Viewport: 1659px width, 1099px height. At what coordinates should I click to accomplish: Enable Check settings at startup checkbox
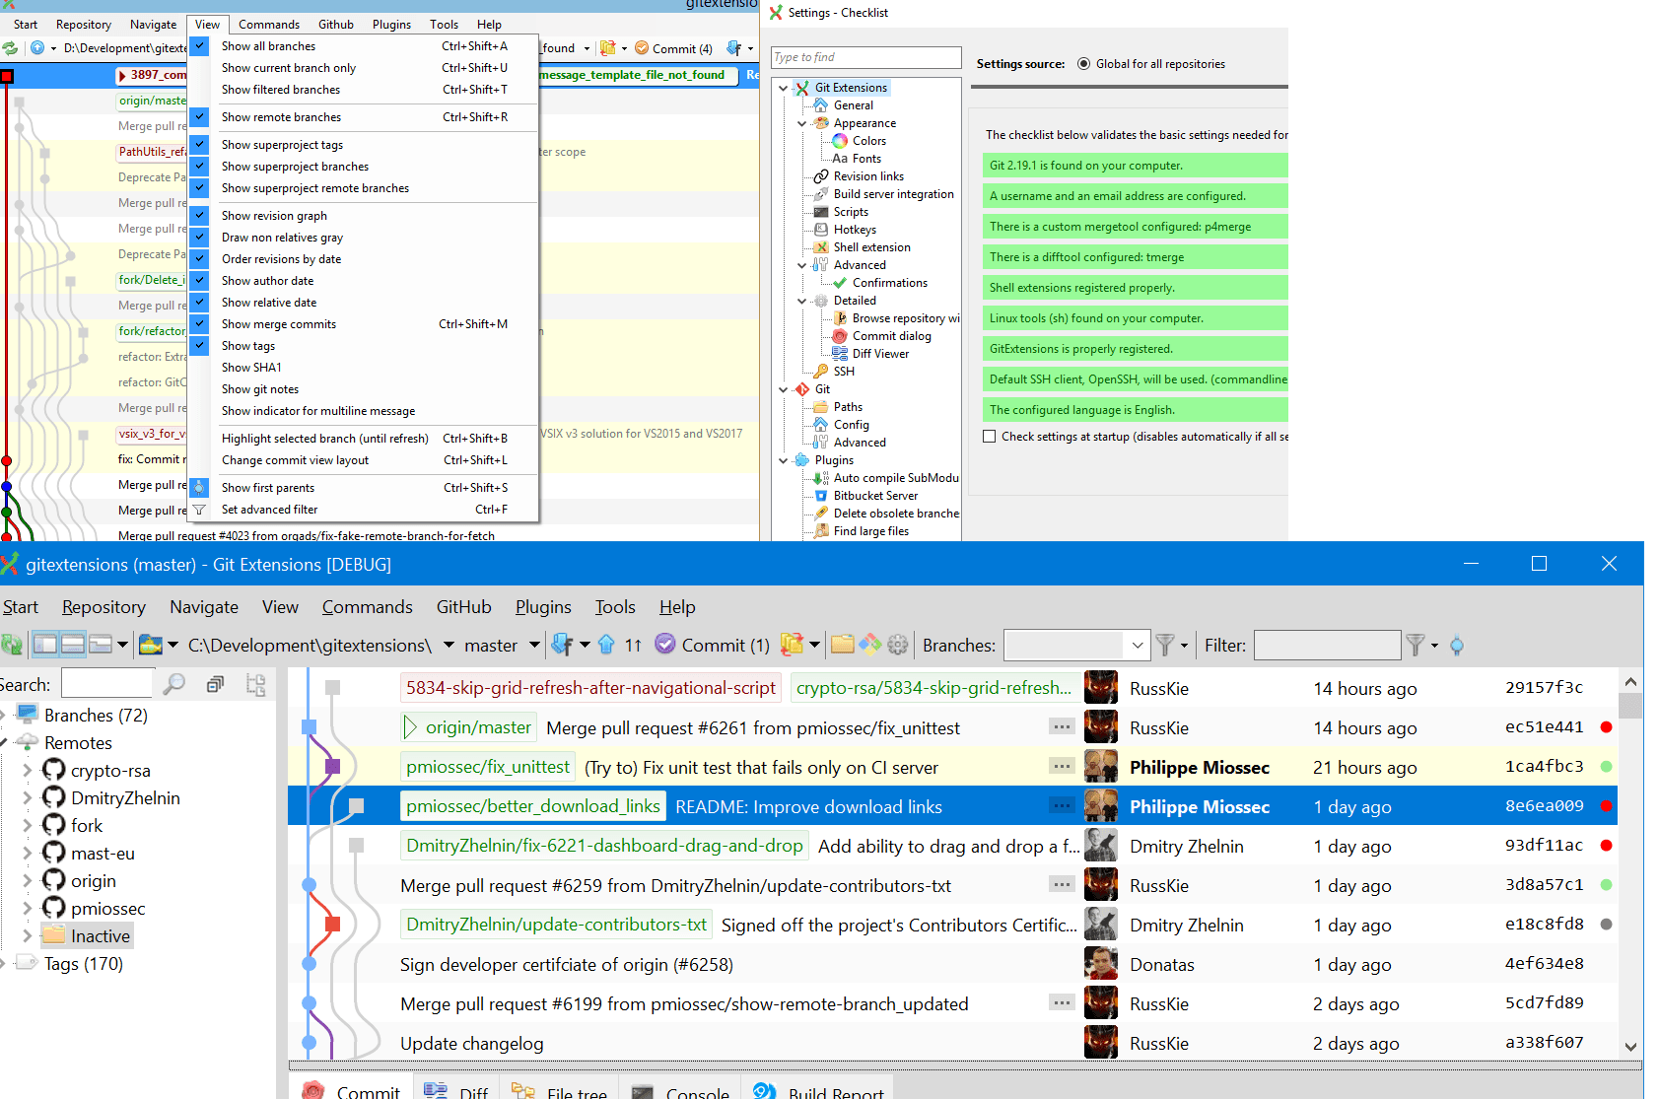click(989, 437)
